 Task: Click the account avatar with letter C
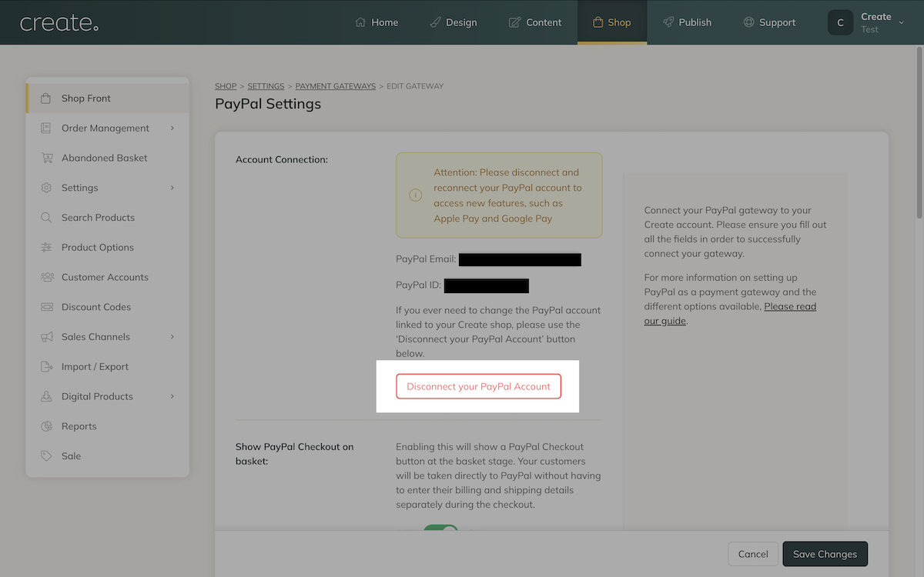(840, 22)
